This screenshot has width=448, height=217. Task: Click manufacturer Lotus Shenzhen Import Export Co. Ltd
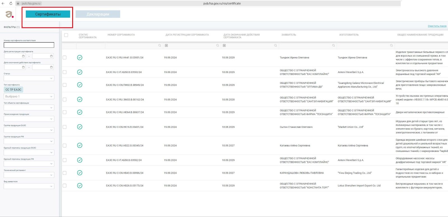pos(359,186)
